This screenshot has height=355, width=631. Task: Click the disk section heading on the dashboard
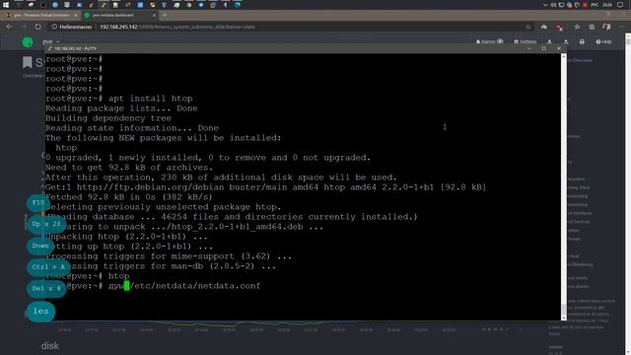(x=50, y=346)
